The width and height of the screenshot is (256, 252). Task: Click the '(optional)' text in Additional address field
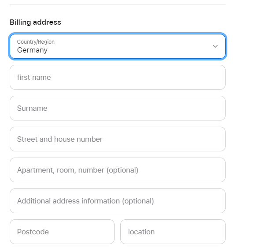138,201
